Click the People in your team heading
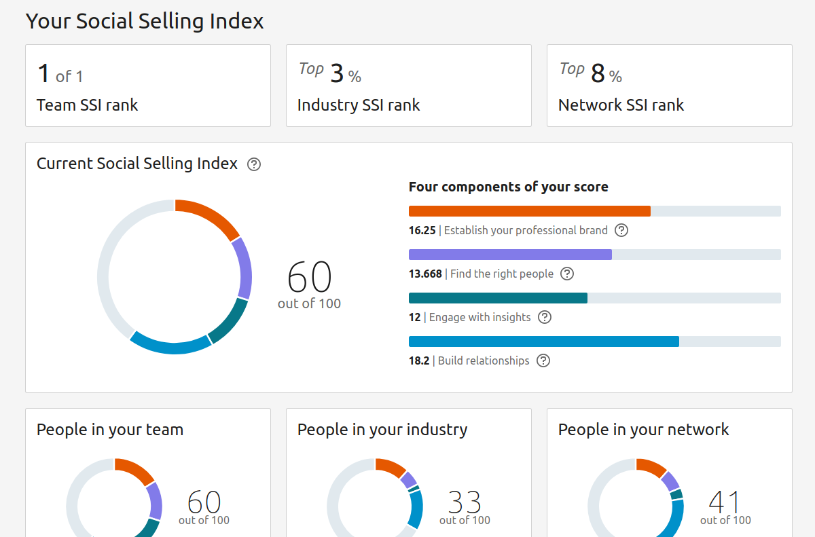 pyautogui.click(x=110, y=430)
